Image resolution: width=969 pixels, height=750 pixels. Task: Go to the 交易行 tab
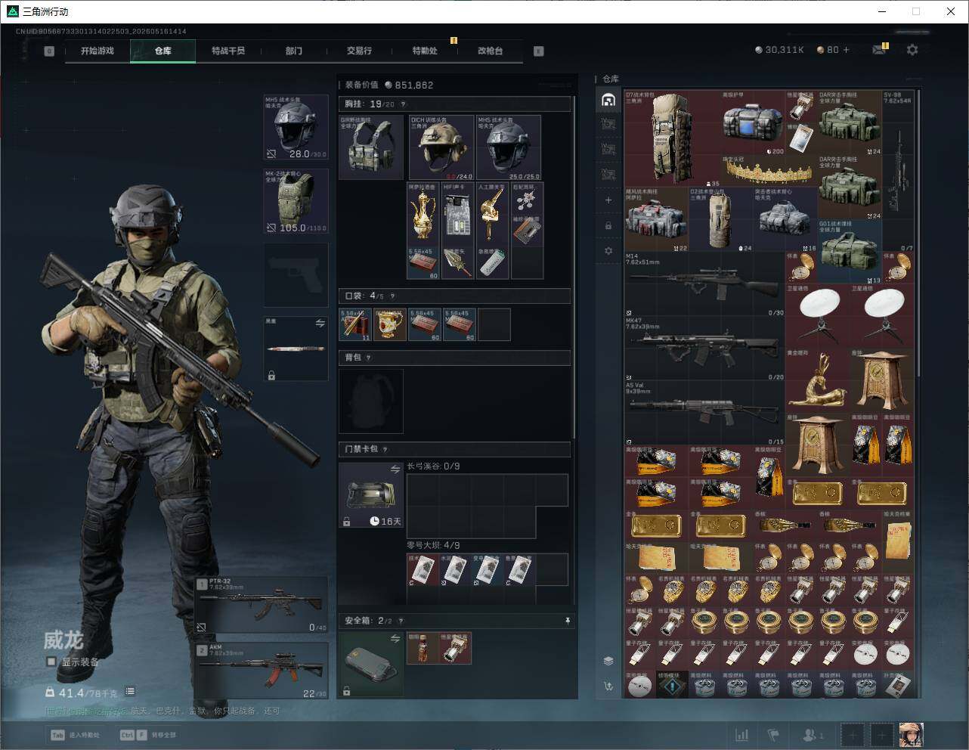click(x=359, y=51)
